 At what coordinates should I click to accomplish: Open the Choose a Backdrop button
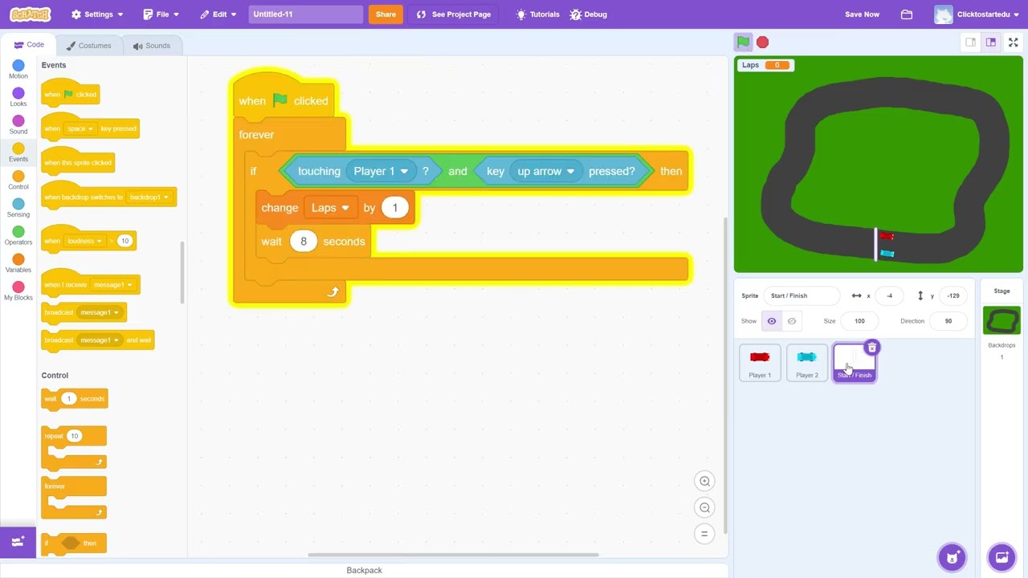[x=1001, y=557]
